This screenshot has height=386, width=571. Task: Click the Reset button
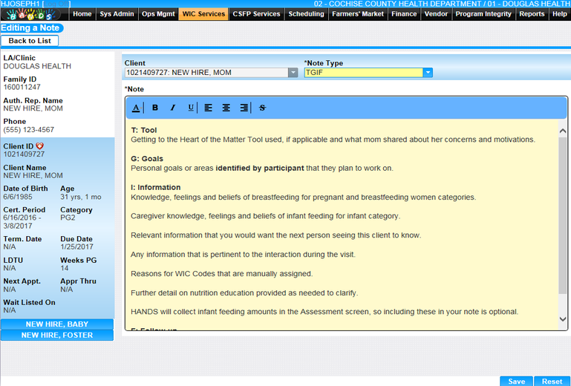pos(552,382)
